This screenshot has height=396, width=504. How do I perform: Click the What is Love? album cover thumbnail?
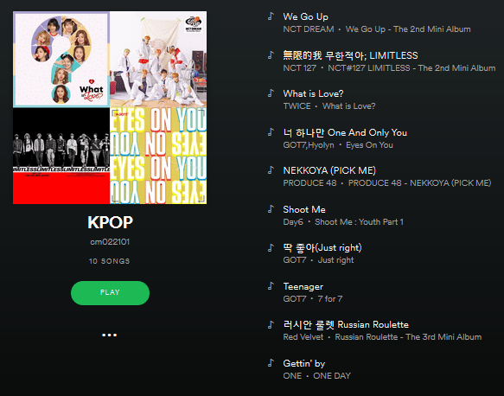click(61, 60)
